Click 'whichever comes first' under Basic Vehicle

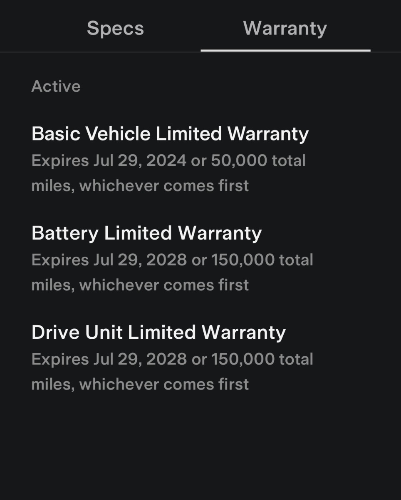tap(164, 186)
